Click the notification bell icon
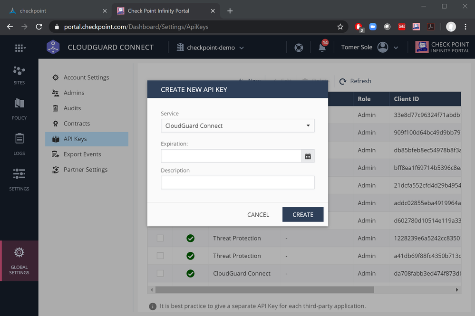 pyautogui.click(x=322, y=48)
